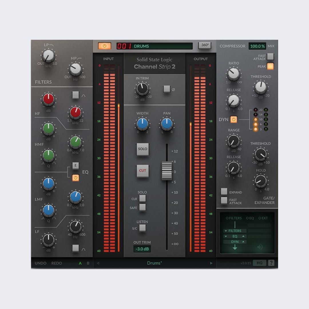Select preset slot A

(80, 263)
